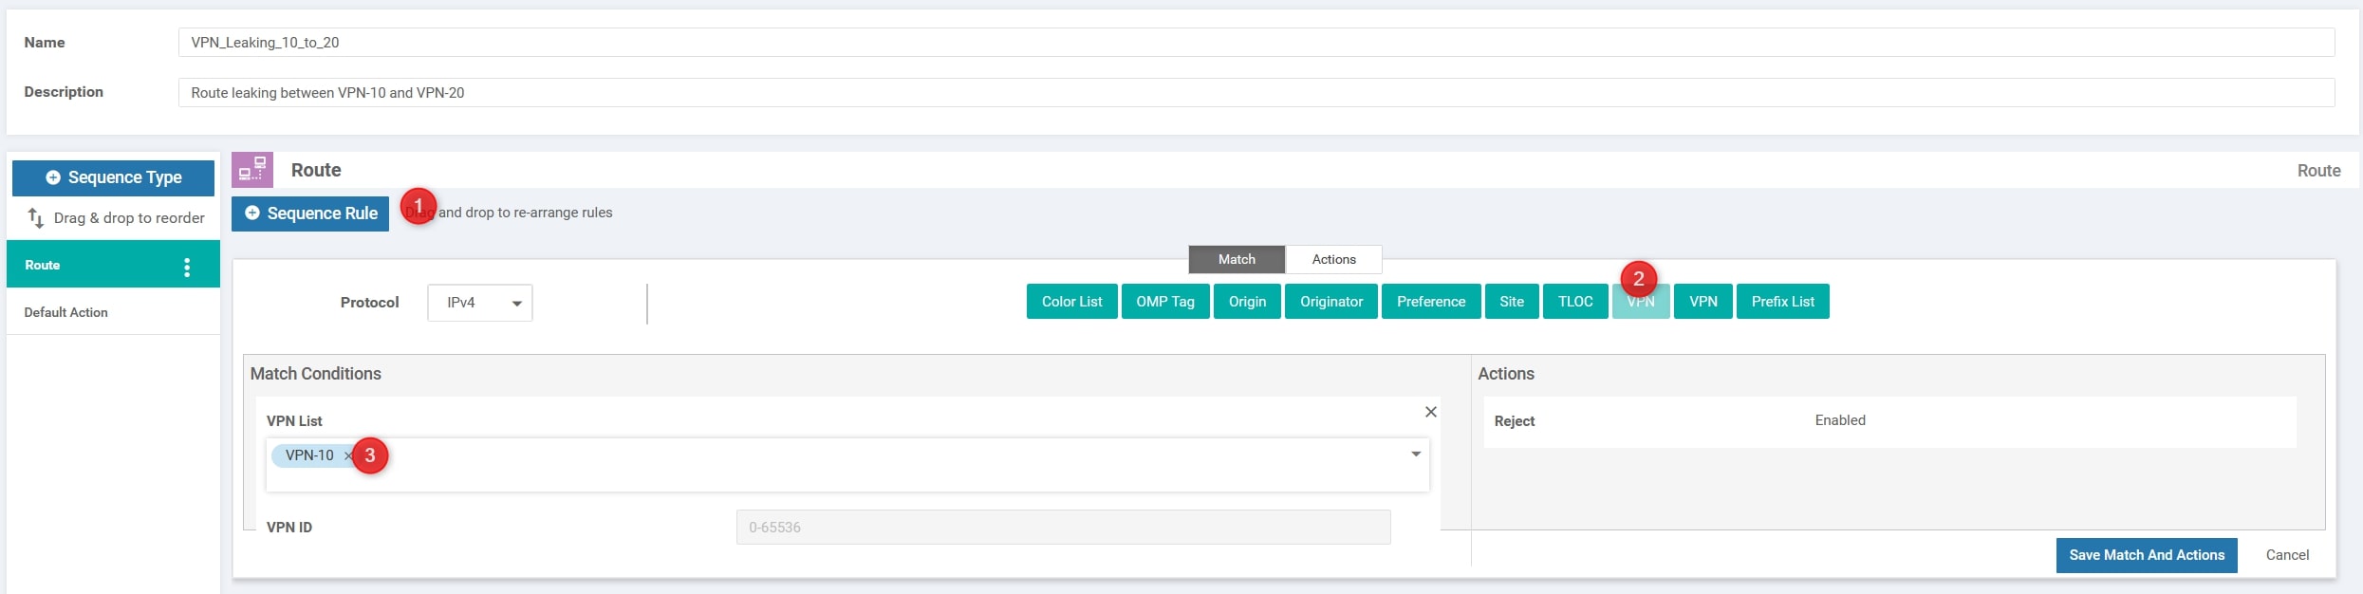Screen dimensions: 2363x594
Task: Add a new Sequence Type
Action: [113, 177]
